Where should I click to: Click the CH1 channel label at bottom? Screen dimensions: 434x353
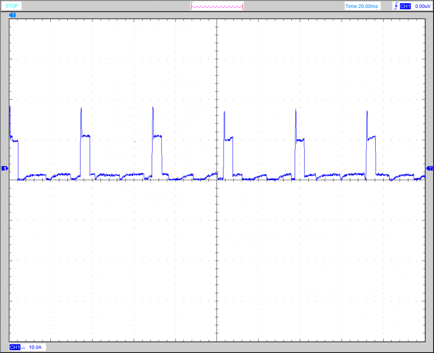pos(15,347)
